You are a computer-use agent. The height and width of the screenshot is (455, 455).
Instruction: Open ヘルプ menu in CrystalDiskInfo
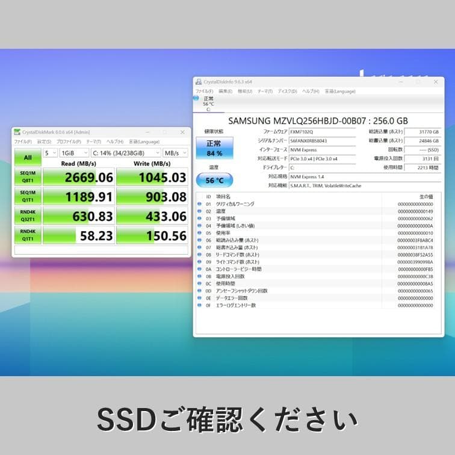[x=311, y=91]
